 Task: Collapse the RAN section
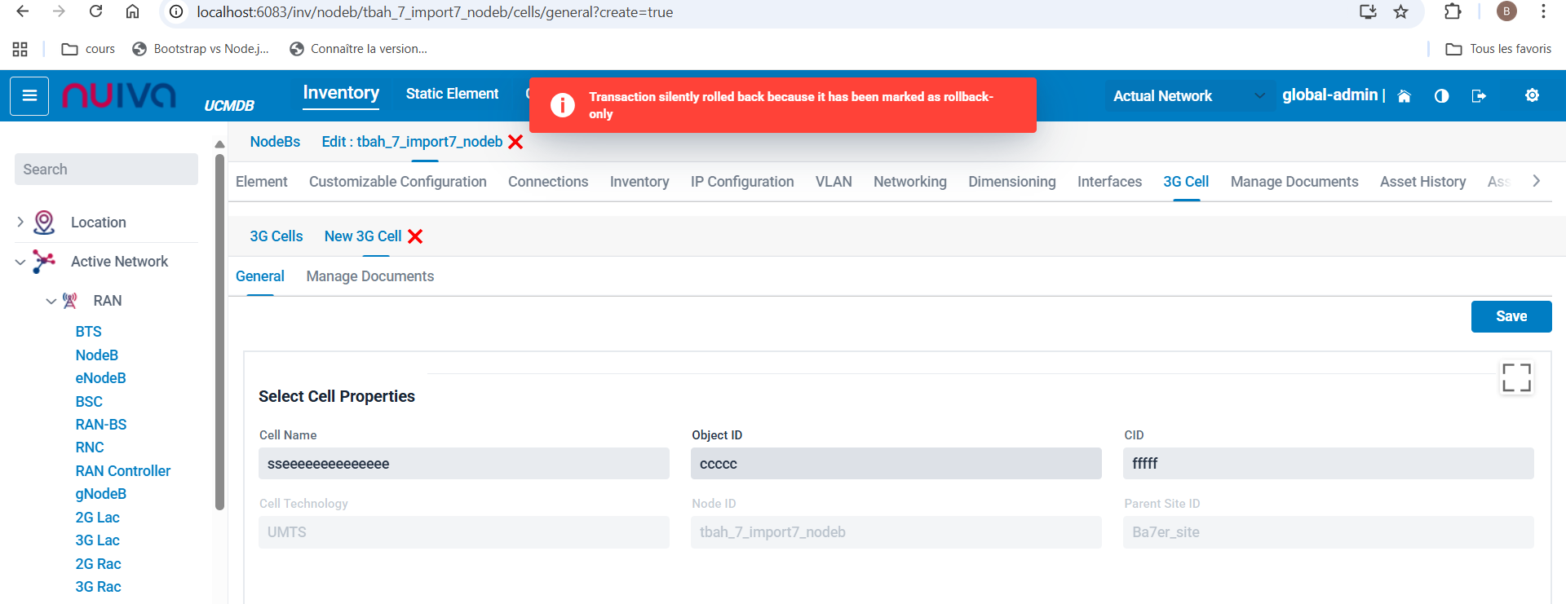point(51,301)
